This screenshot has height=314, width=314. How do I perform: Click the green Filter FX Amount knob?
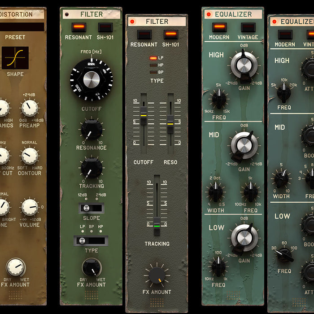click(92, 267)
